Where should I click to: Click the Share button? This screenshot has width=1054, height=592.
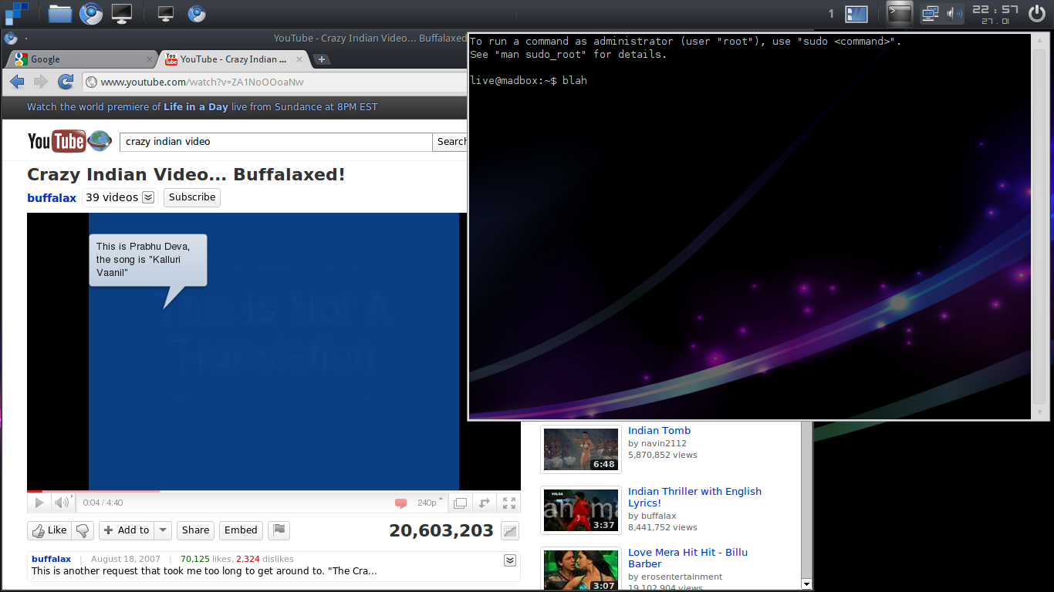(195, 530)
